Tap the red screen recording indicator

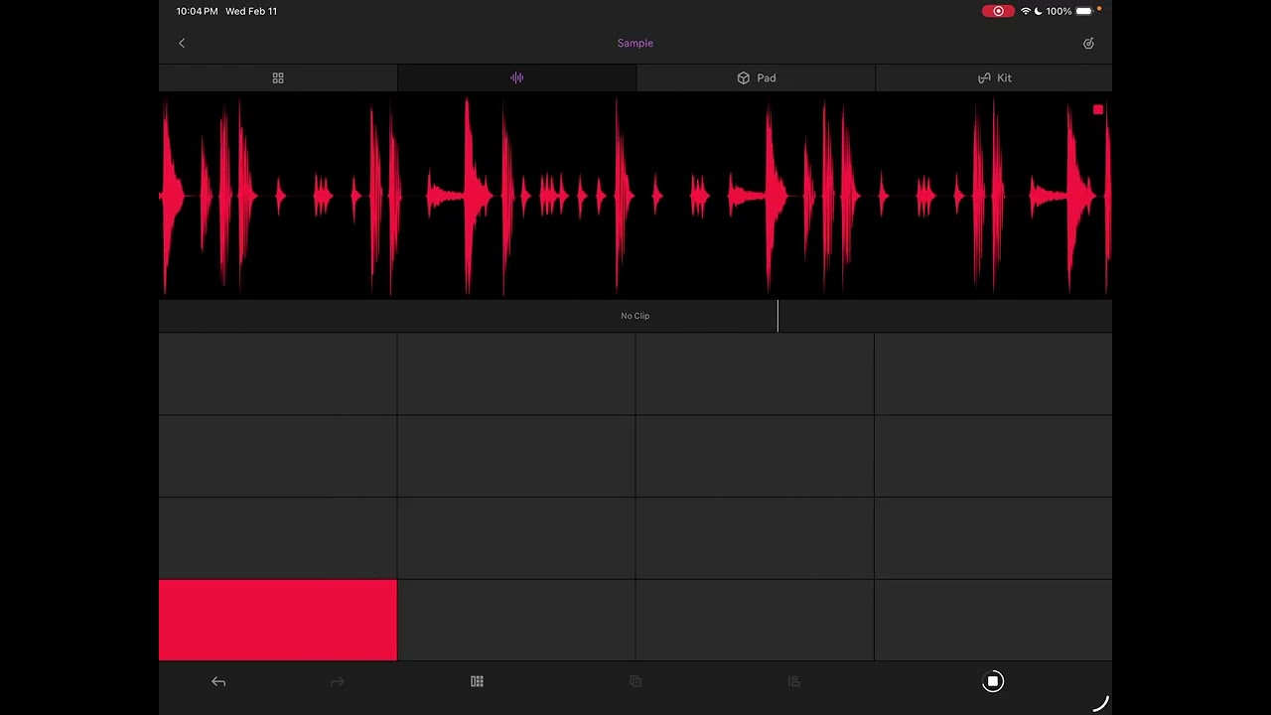[x=998, y=11]
